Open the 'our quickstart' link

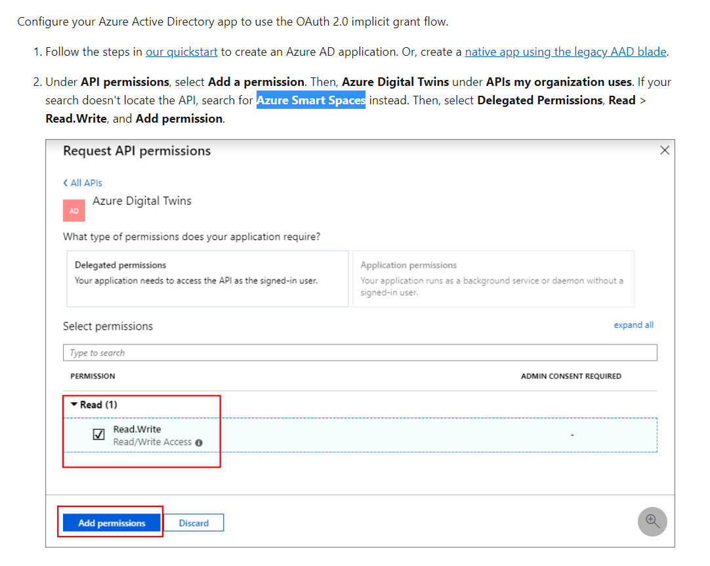[181, 52]
